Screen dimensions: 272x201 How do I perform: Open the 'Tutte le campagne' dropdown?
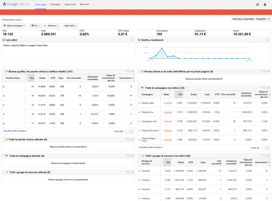(14, 25)
